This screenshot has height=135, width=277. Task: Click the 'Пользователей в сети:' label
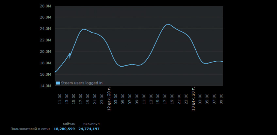pos(30,129)
